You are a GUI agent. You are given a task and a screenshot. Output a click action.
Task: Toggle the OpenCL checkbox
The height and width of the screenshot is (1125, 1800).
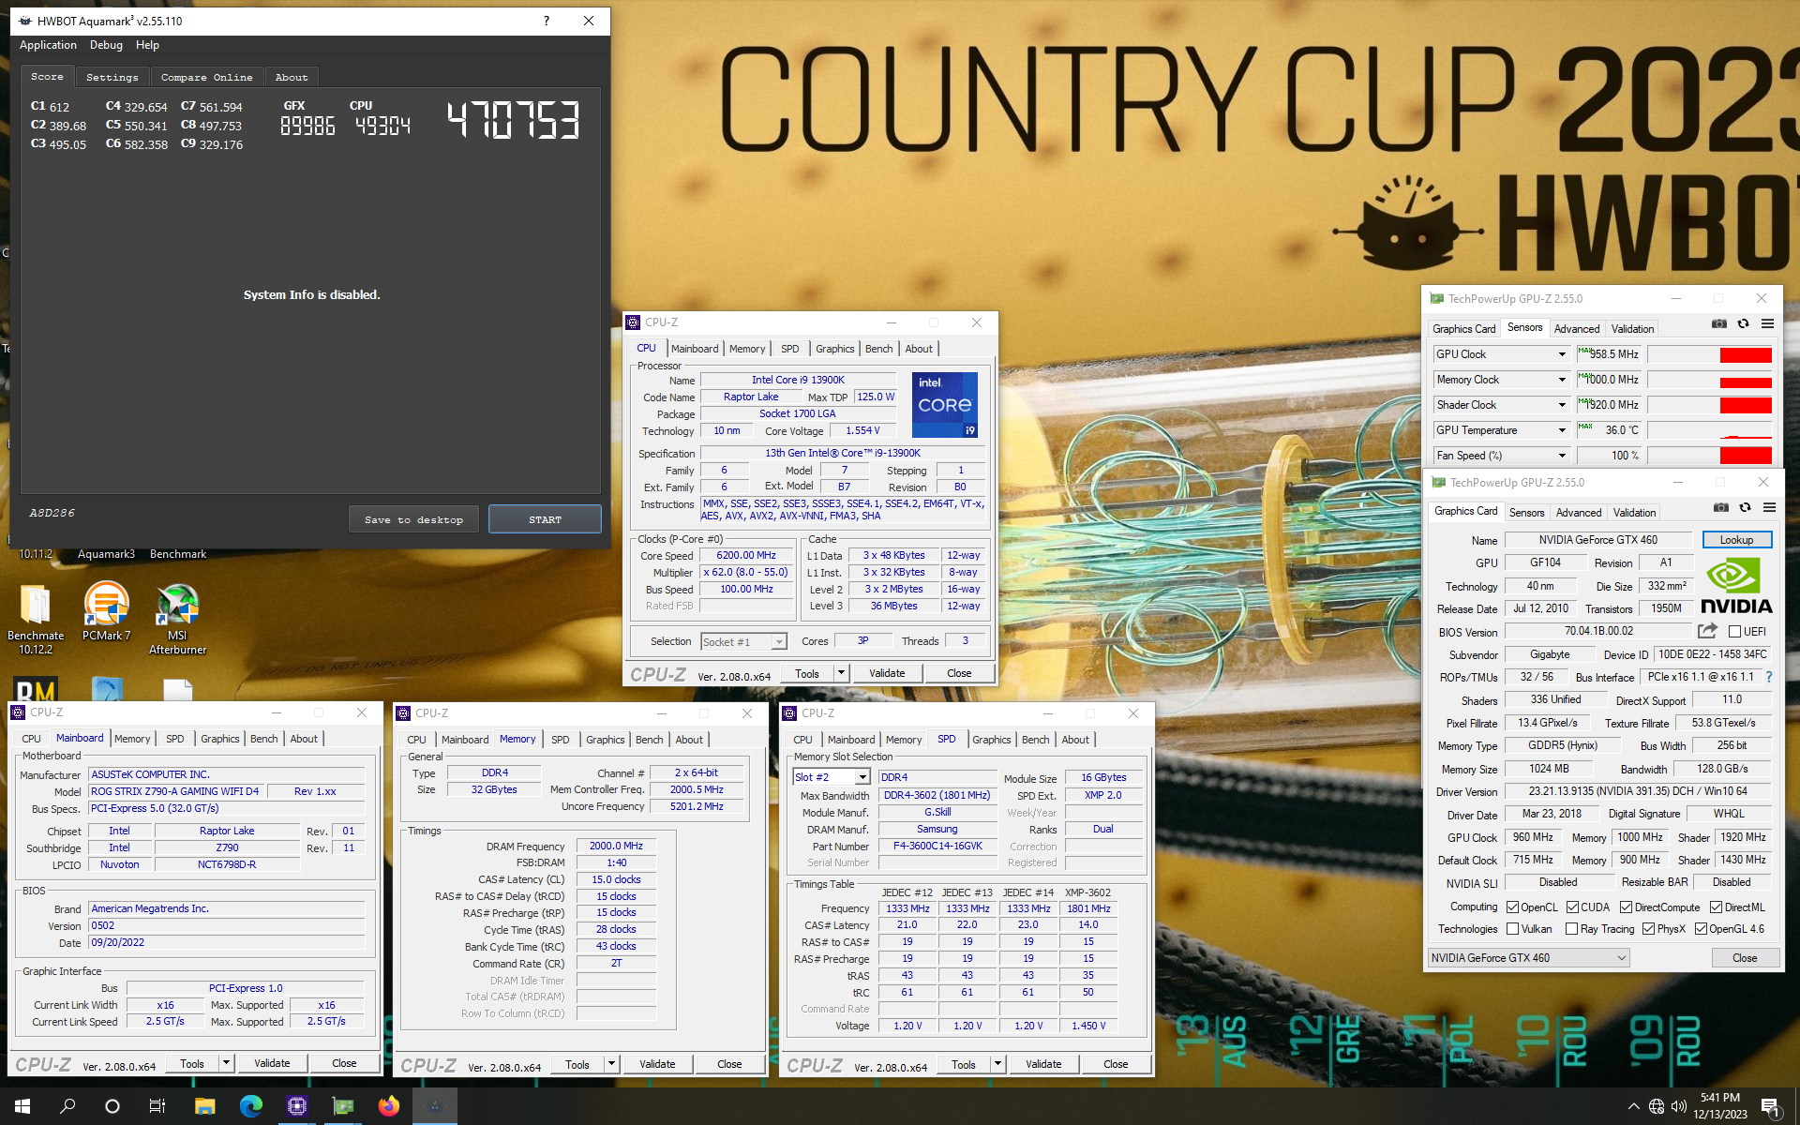click(x=1512, y=907)
